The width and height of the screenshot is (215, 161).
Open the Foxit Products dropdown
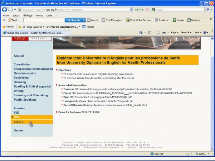[162, 20]
